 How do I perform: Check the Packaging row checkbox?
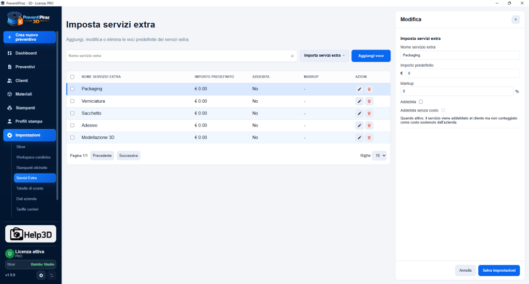tap(72, 89)
